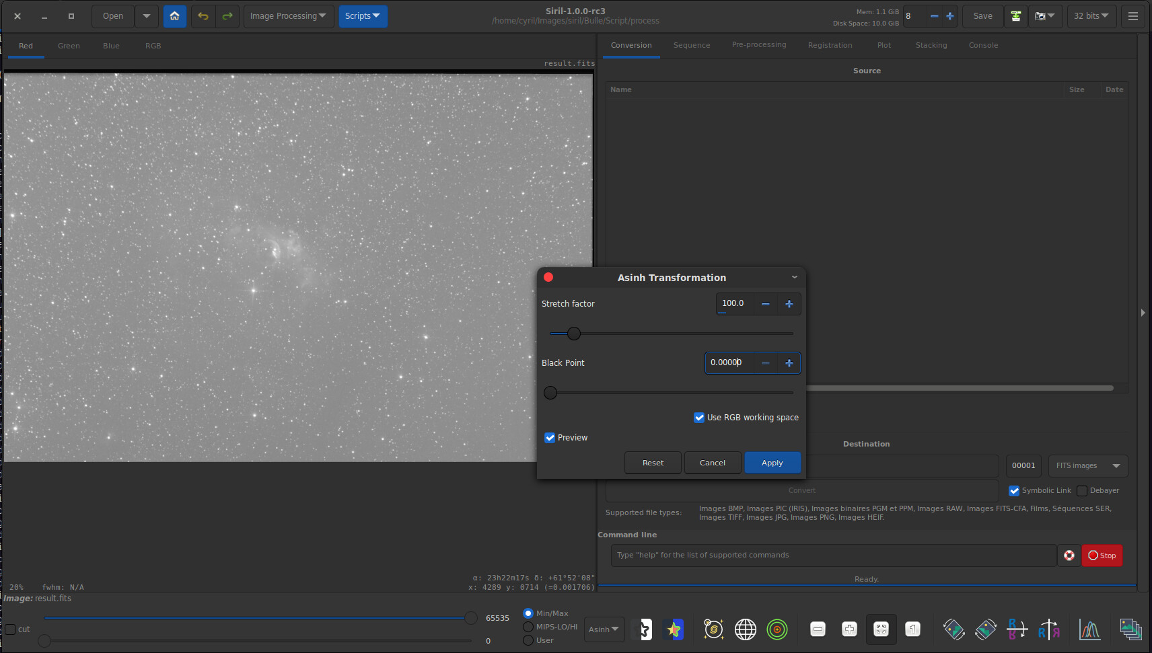This screenshot has width=1152, height=653.
Task: Toggle Use RGB working space checkbox
Action: pyautogui.click(x=699, y=418)
